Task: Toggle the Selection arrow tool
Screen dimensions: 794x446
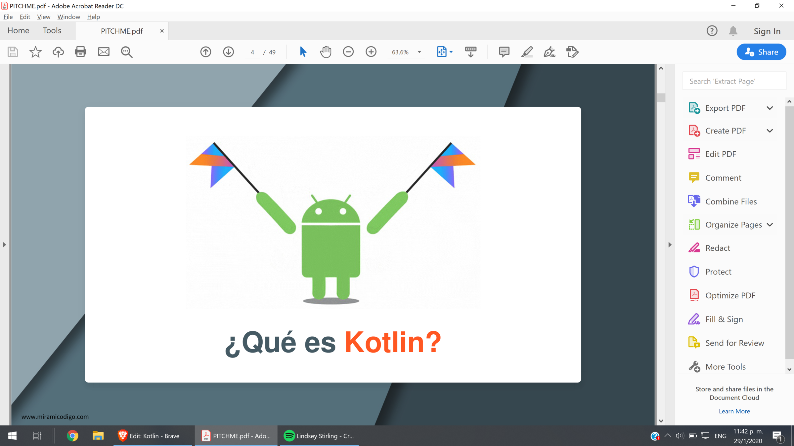Action: pos(303,52)
